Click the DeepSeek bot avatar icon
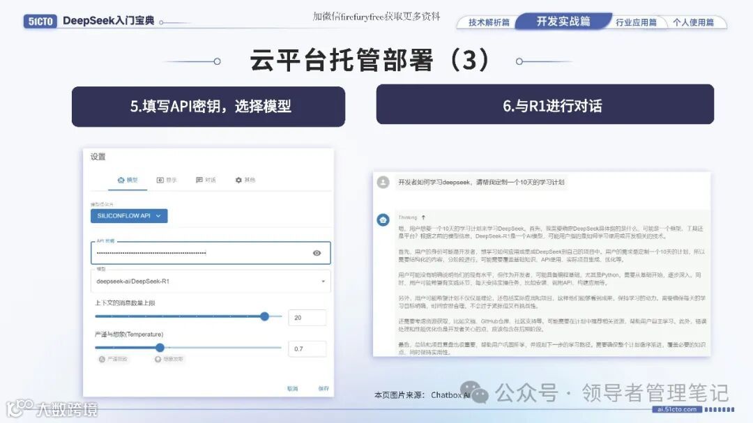The image size is (753, 423). 383,220
